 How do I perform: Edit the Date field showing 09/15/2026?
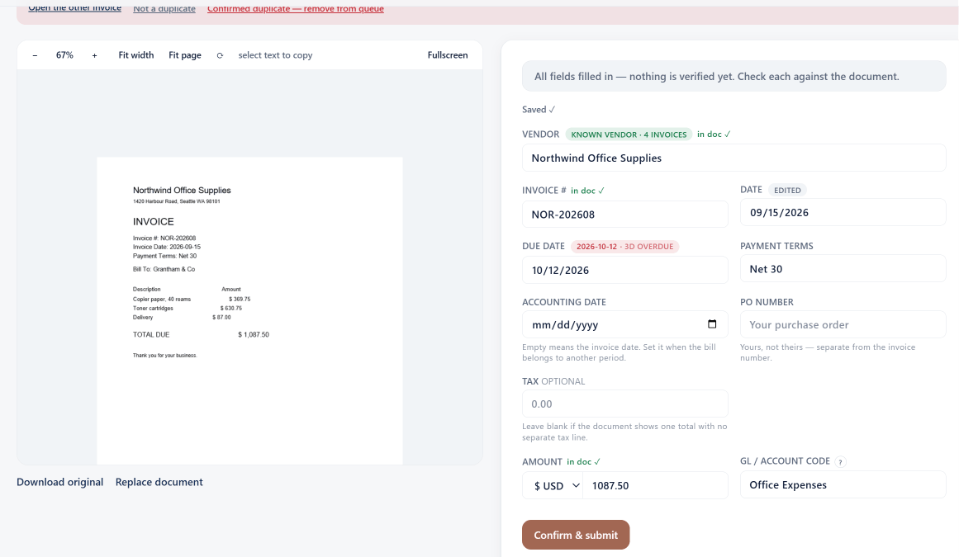[843, 213]
